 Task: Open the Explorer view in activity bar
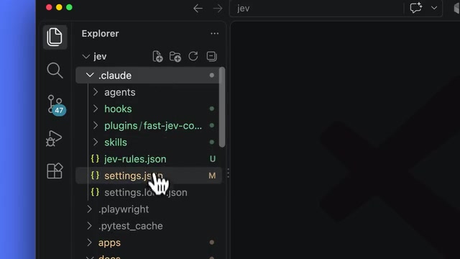click(55, 37)
